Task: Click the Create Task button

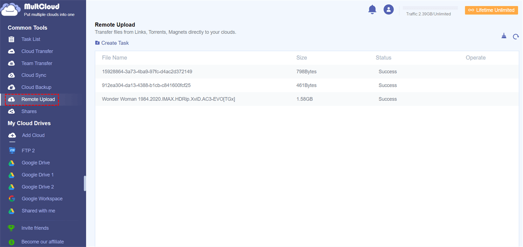Action: click(x=112, y=43)
